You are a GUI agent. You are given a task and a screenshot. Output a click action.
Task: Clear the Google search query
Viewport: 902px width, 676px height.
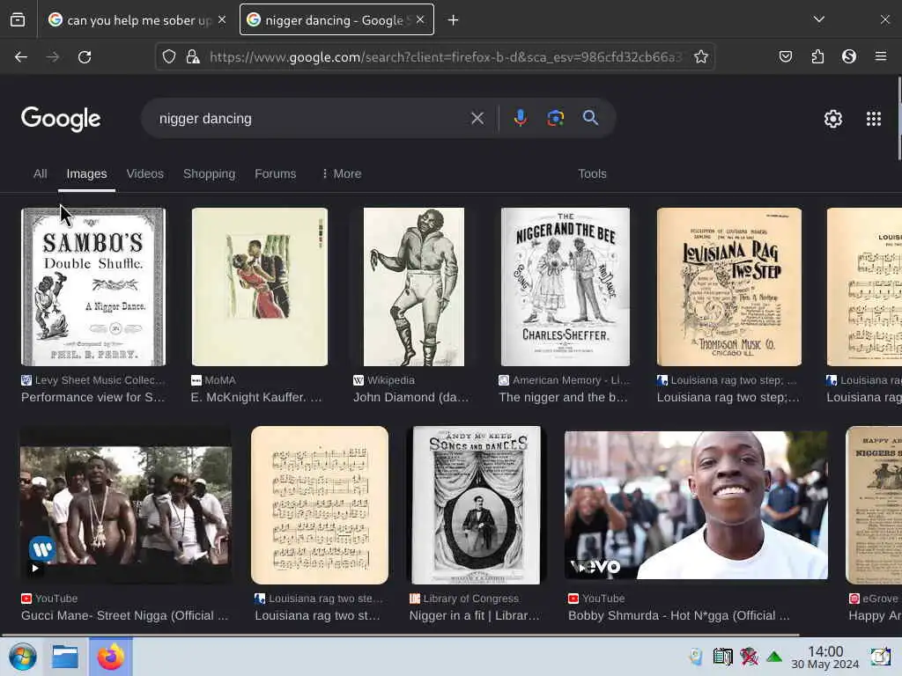coord(477,119)
